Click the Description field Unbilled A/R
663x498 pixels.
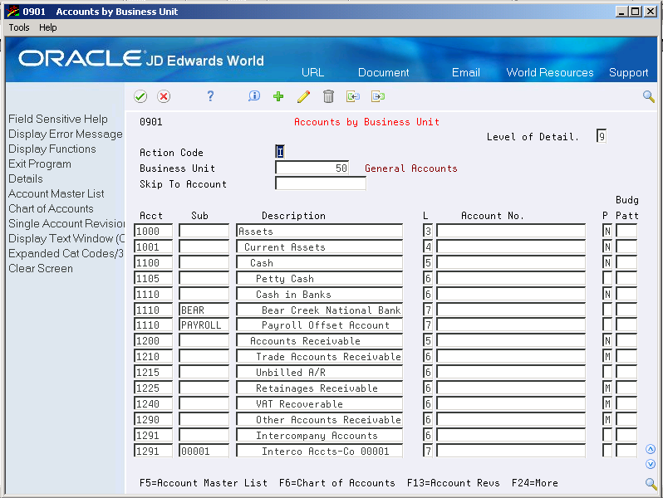pos(319,372)
